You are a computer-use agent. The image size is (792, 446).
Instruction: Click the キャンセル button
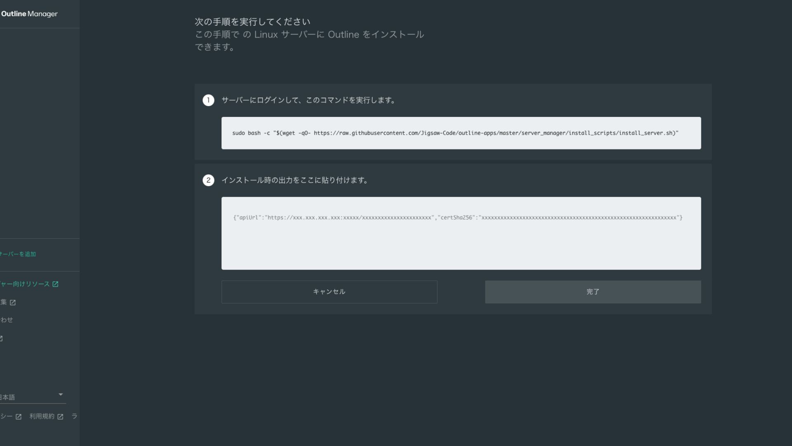[x=329, y=292]
